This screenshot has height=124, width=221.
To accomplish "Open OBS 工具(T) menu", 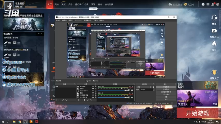I will (x=95, y=20).
